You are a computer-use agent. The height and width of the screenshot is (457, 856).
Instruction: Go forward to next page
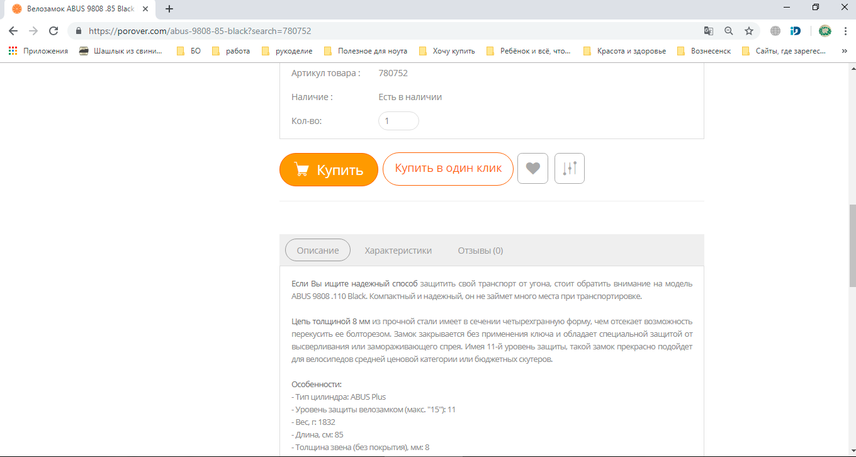(33, 31)
